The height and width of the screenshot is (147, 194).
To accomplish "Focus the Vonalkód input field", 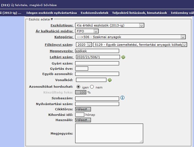I will tap(91, 80).
